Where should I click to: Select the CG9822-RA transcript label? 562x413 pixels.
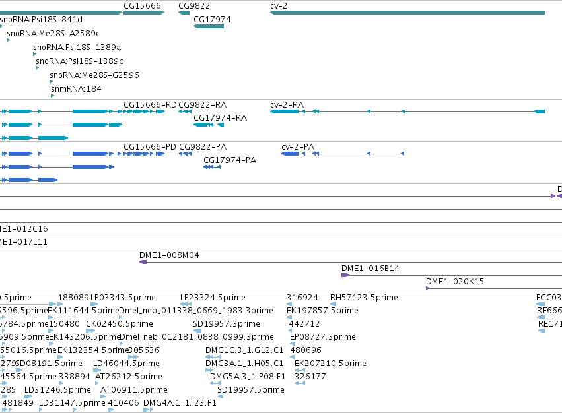(x=203, y=105)
